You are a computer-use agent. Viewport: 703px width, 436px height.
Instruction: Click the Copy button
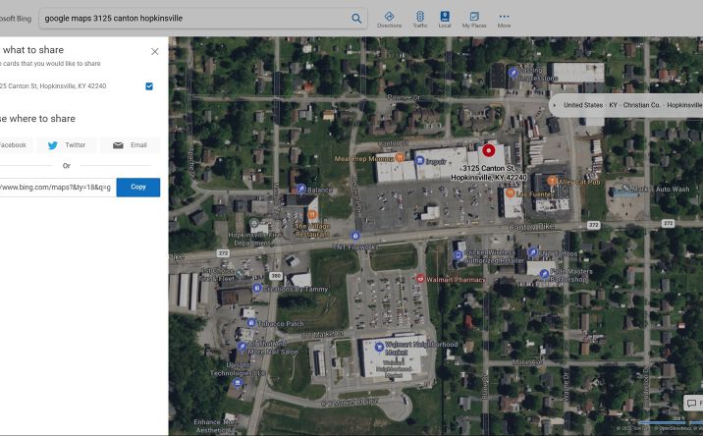pos(138,187)
